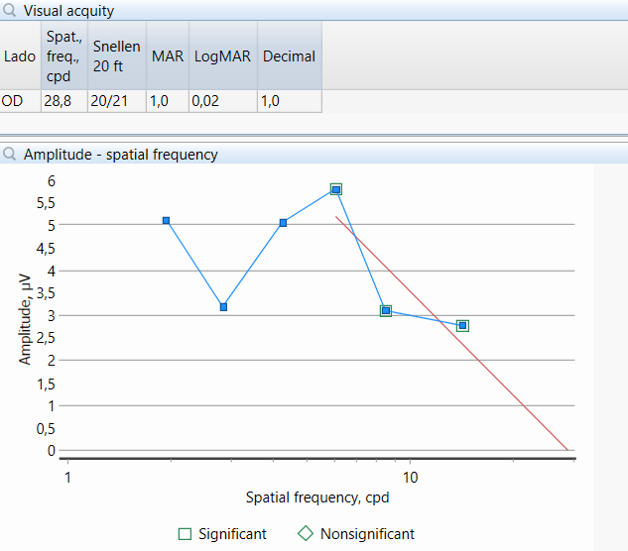Image resolution: width=628 pixels, height=551 pixels.
Task: Select the 20/21 Snellen cell
Action: coord(116,101)
